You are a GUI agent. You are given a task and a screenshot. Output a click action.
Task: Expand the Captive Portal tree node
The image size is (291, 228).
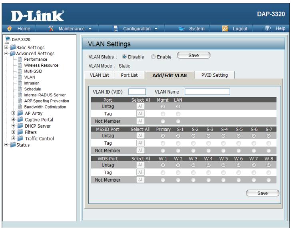coord(13,119)
